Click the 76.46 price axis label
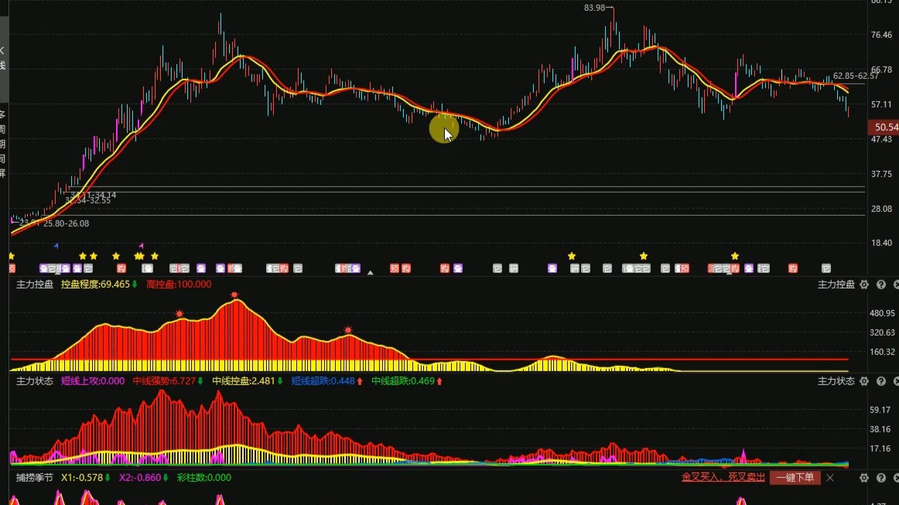Viewport: 899px width, 505px height. (881, 35)
